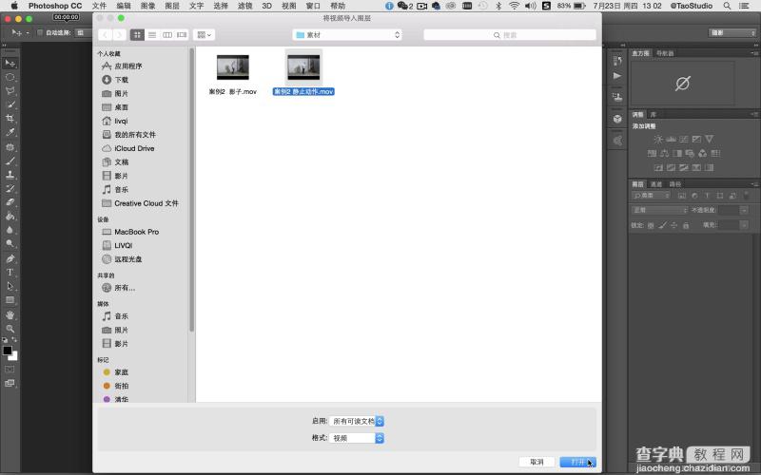Select the Type tool
The height and width of the screenshot is (475, 761).
(x=10, y=273)
